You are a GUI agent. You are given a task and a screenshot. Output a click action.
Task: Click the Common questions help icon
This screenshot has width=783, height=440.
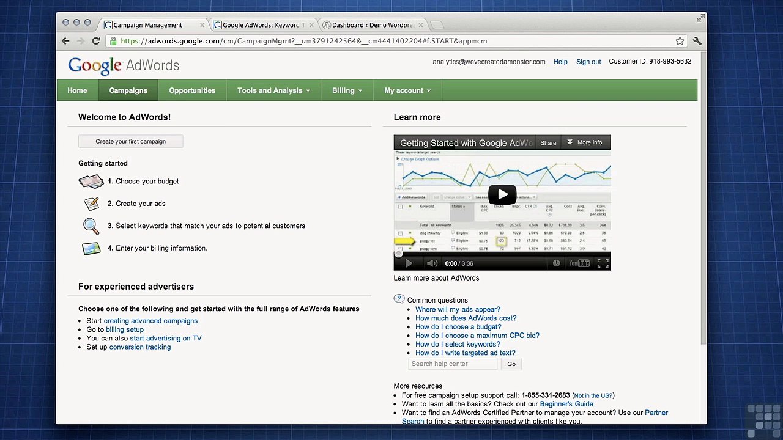coord(399,299)
